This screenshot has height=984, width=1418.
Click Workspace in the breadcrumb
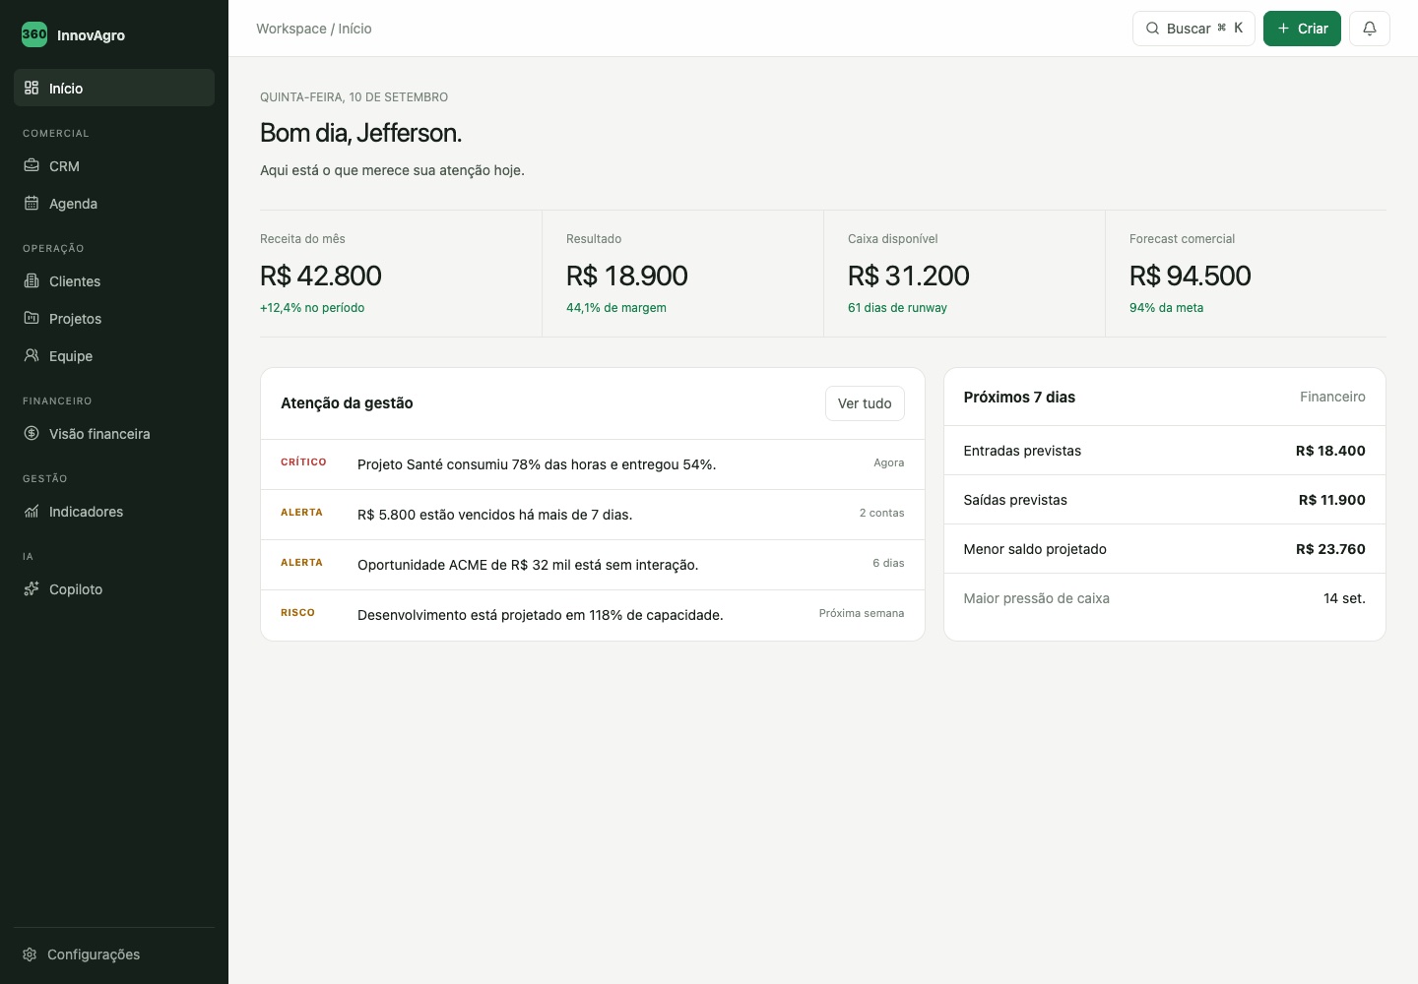click(x=291, y=29)
